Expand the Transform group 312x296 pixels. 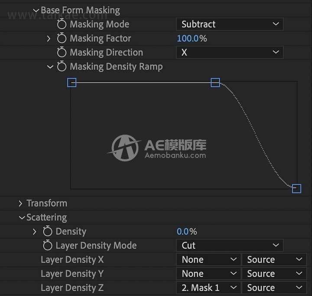coord(21,203)
